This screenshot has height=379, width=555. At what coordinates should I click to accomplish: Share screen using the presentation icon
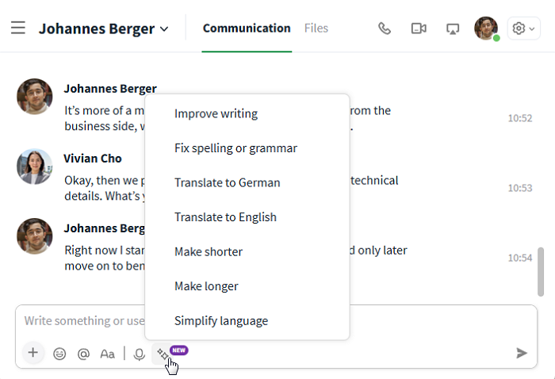453,29
